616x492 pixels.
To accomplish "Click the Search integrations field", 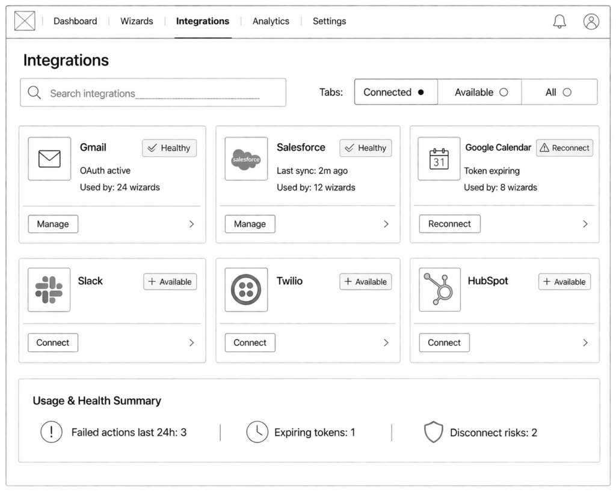I will 153,93.
